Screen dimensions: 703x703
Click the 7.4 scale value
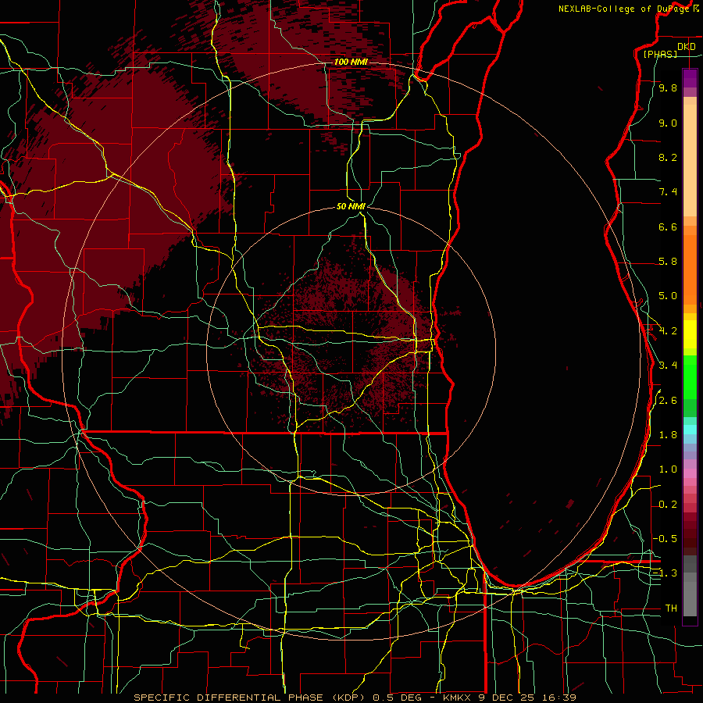click(x=668, y=192)
